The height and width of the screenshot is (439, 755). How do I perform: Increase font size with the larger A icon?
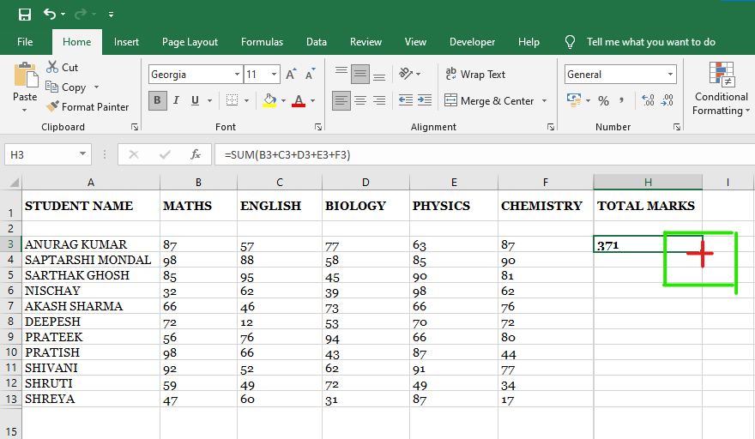(292, 75)
